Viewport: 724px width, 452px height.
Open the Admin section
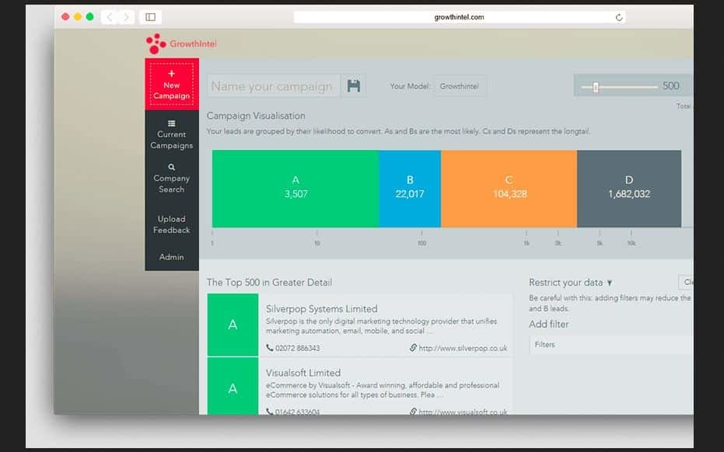coord(171,257)
